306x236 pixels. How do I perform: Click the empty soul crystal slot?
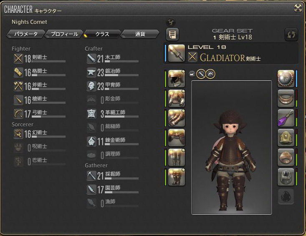point(286,197)
